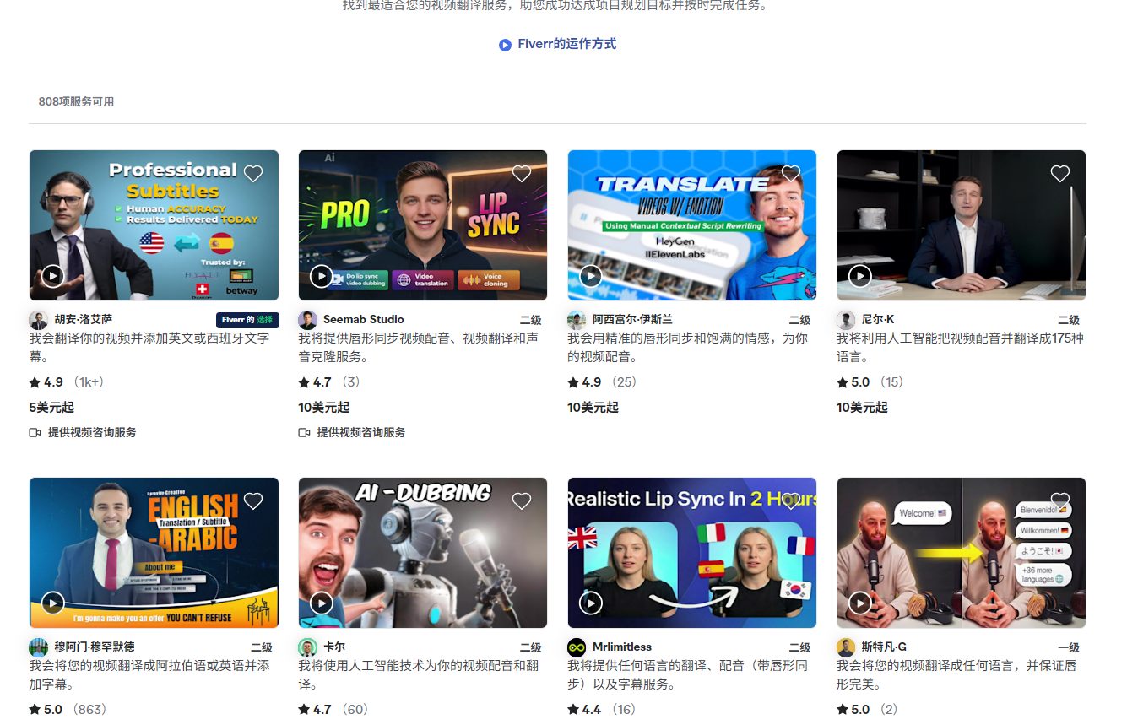Open 胡安·洛艾萨's profile avatar
The width and height of the screenshot is (1127, 725).
39,320
